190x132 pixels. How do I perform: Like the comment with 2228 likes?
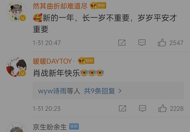(x=162, y=108)
